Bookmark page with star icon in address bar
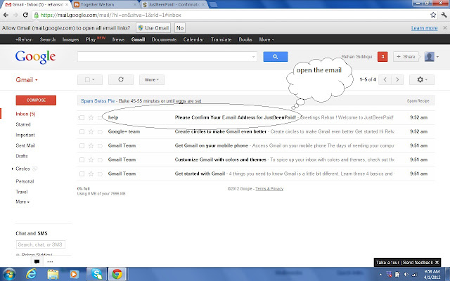 click(433, 15)
